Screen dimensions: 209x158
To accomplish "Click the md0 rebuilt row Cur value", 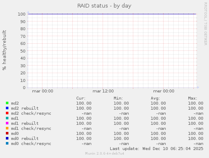I will (x=84, y=139).
